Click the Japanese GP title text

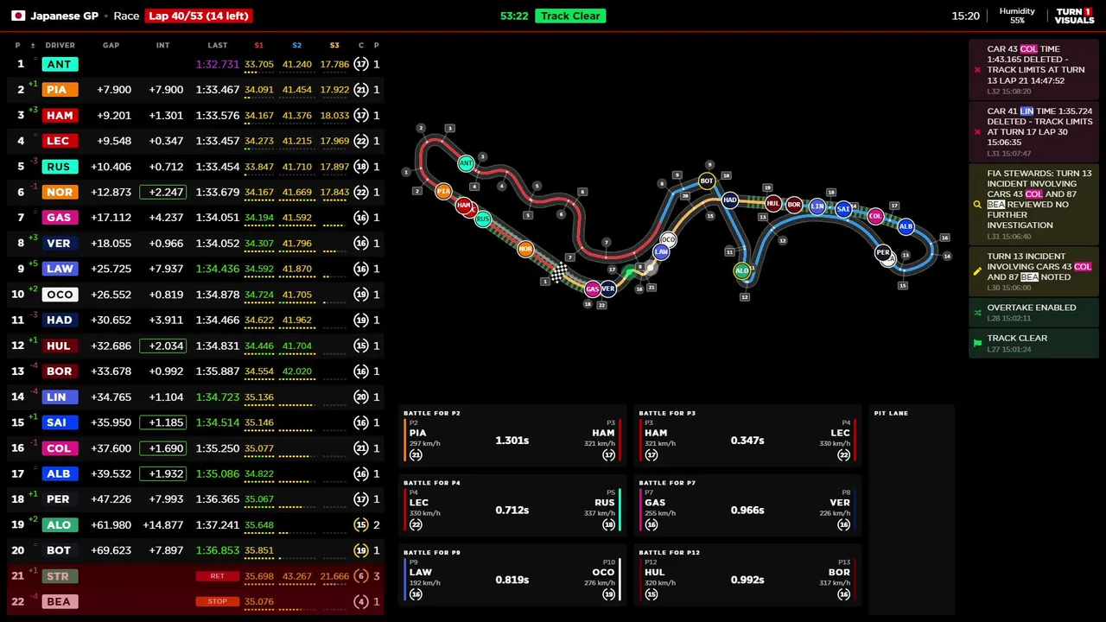65,16
